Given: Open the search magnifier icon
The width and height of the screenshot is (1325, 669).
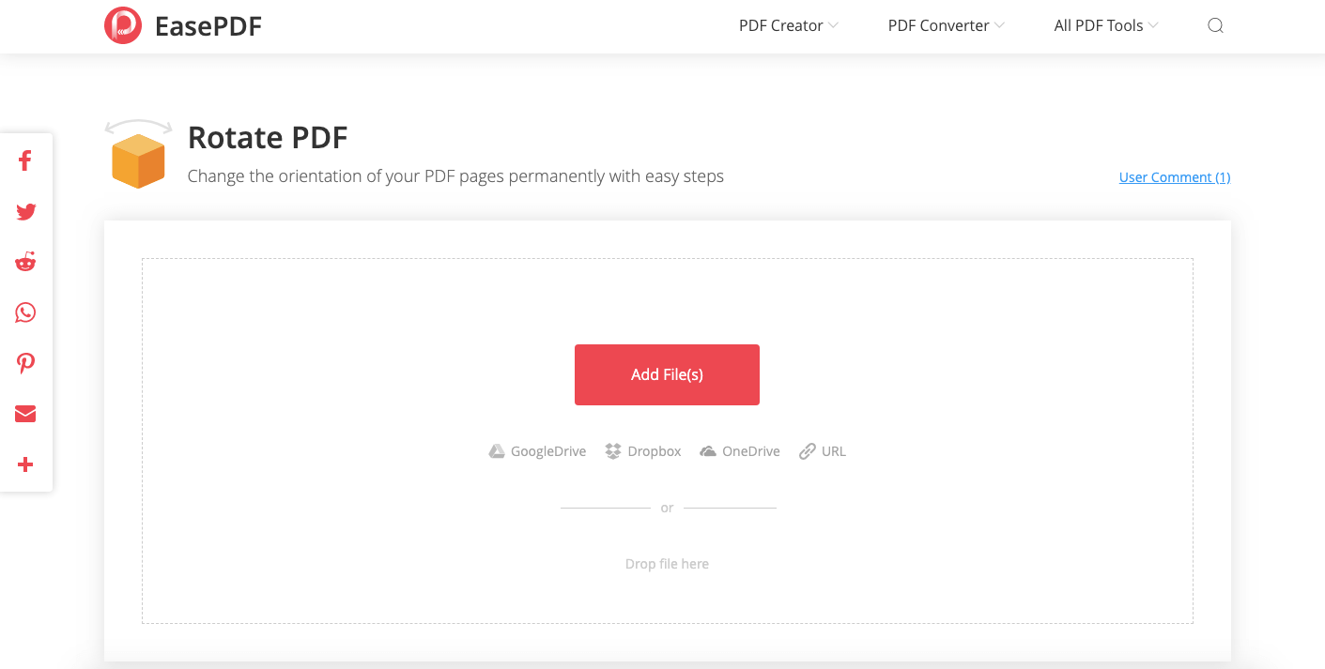Looking at the screenshot, I should click(1215, 25).
